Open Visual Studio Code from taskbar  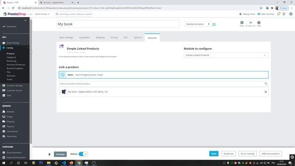pyautogui.click(x=64, y=163)
